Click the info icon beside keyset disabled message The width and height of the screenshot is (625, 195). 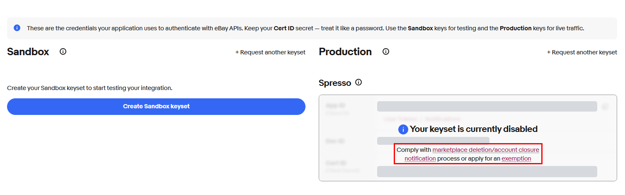point(403,129)
